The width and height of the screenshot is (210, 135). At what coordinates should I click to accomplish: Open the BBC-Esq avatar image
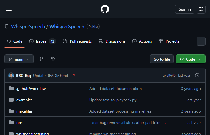click(11, 76)
